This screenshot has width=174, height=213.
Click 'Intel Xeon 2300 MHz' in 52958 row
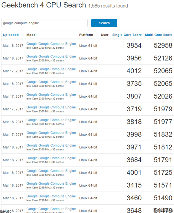pos(39,48)
